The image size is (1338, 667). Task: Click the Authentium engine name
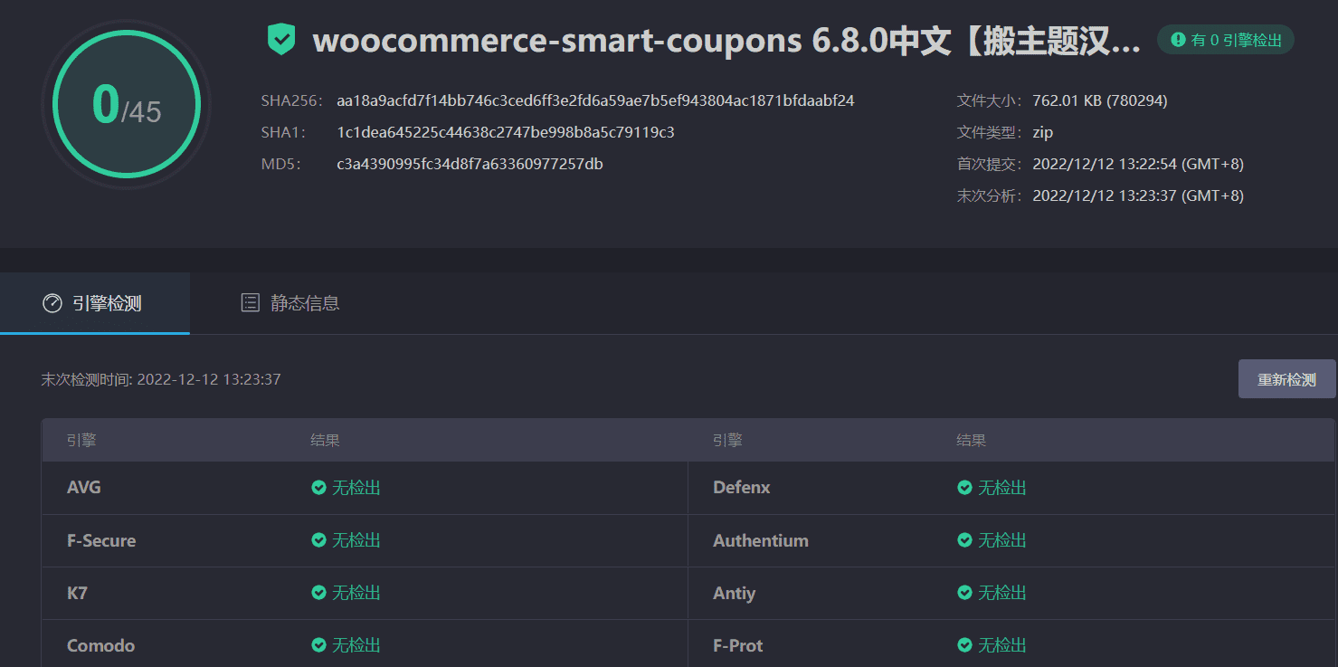pos(761,540)
